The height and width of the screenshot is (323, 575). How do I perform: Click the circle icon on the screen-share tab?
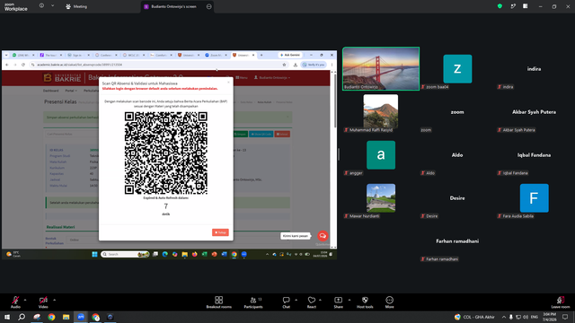[209, 6]
